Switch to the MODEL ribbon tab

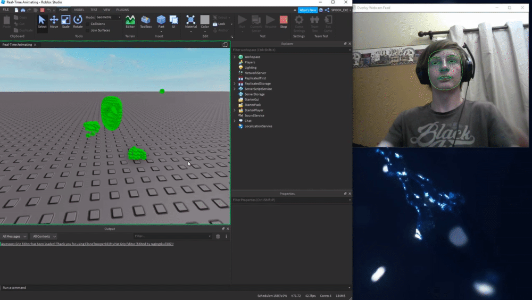[79, 10]
